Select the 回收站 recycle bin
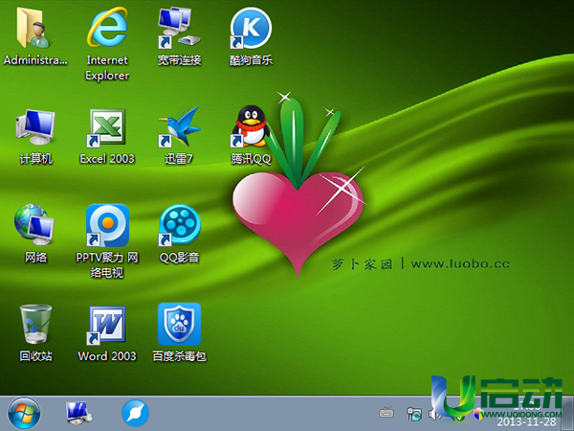 tap(35, 326)
